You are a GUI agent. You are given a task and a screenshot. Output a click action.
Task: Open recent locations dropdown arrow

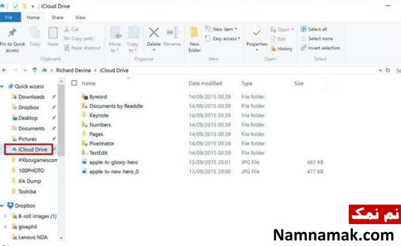click(x=25, y=71)
